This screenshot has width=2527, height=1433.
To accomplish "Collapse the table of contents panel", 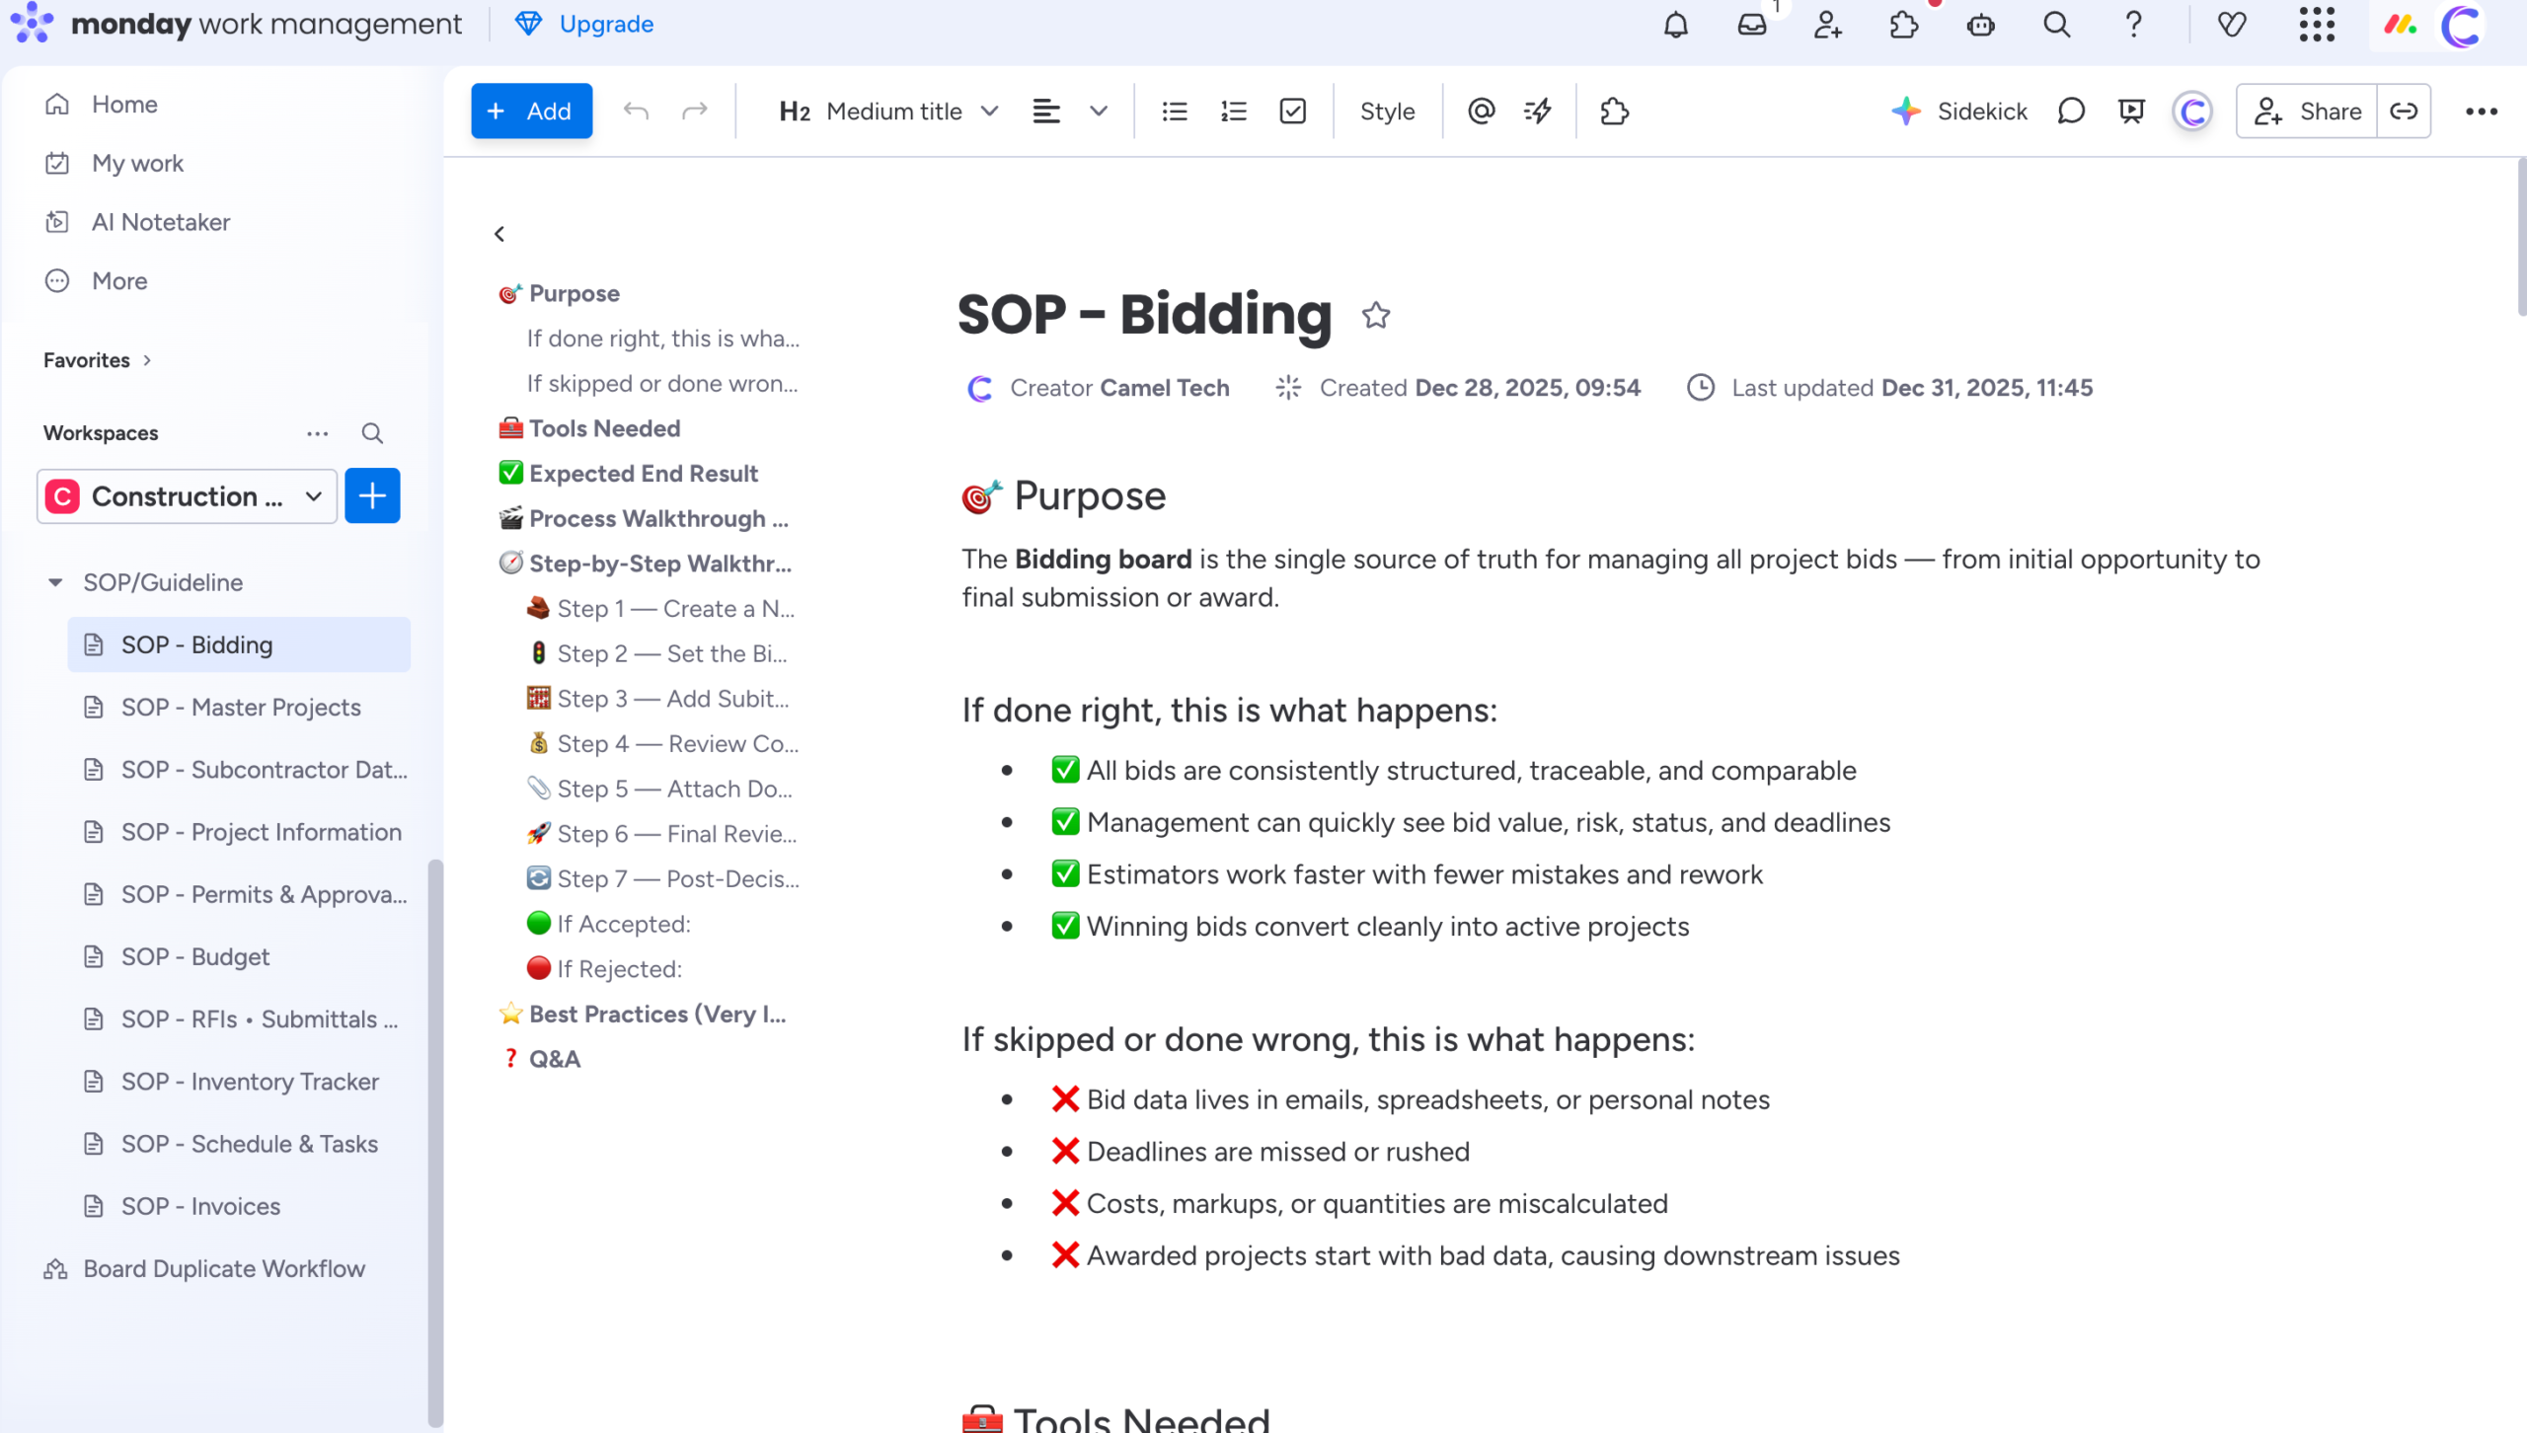I will click(x=499, y=234).
